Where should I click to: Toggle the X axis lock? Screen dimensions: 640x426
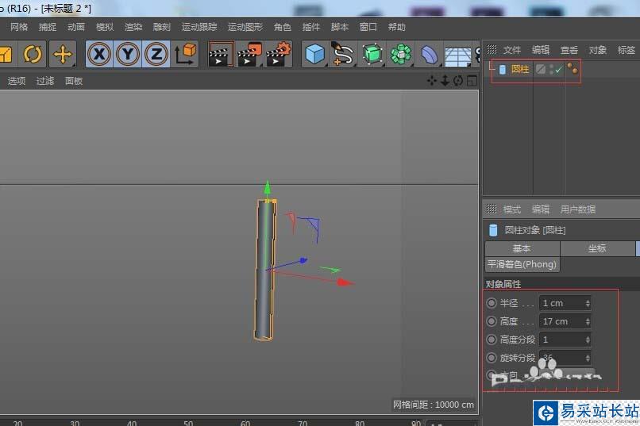pos(99,54)
